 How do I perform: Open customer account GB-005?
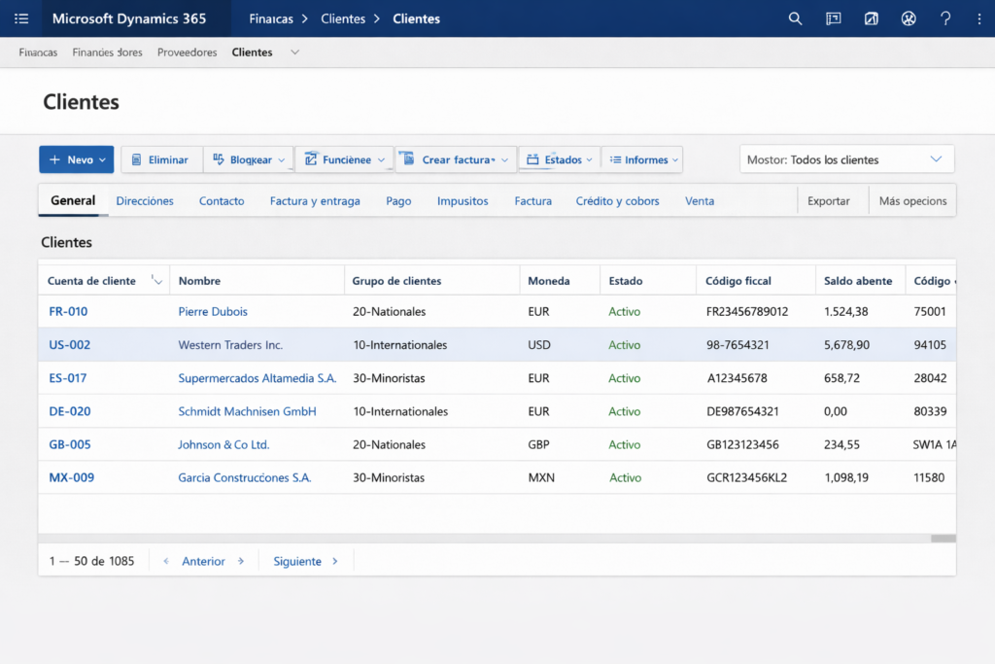[69, 444]
